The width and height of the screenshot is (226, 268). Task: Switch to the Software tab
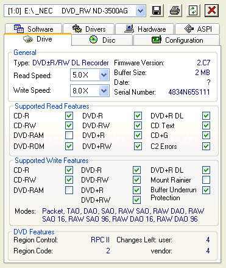[x=34, y=29]
